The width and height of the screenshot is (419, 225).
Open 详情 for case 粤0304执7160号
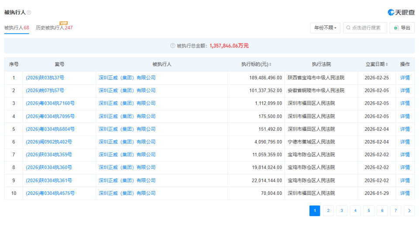[405, 103]
